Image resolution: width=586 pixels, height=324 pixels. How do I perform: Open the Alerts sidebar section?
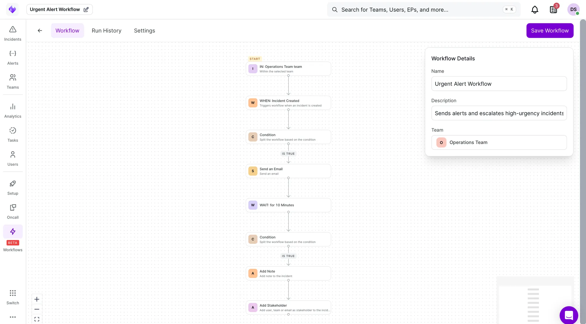pos(13,57)
